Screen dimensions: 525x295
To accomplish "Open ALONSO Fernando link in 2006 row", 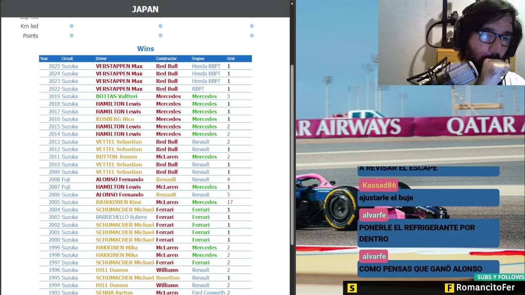I will coord(119,195).
